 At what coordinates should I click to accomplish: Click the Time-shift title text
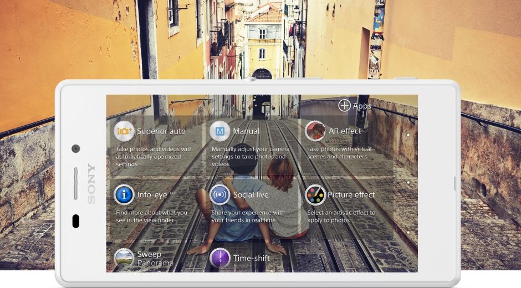[252, 258]
